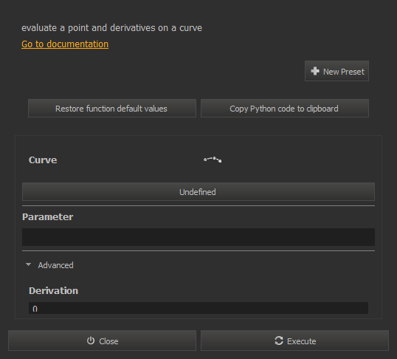Click the plus icon on New Preset
The height and width of the screenshot is (359, 397).
point(314,71)
